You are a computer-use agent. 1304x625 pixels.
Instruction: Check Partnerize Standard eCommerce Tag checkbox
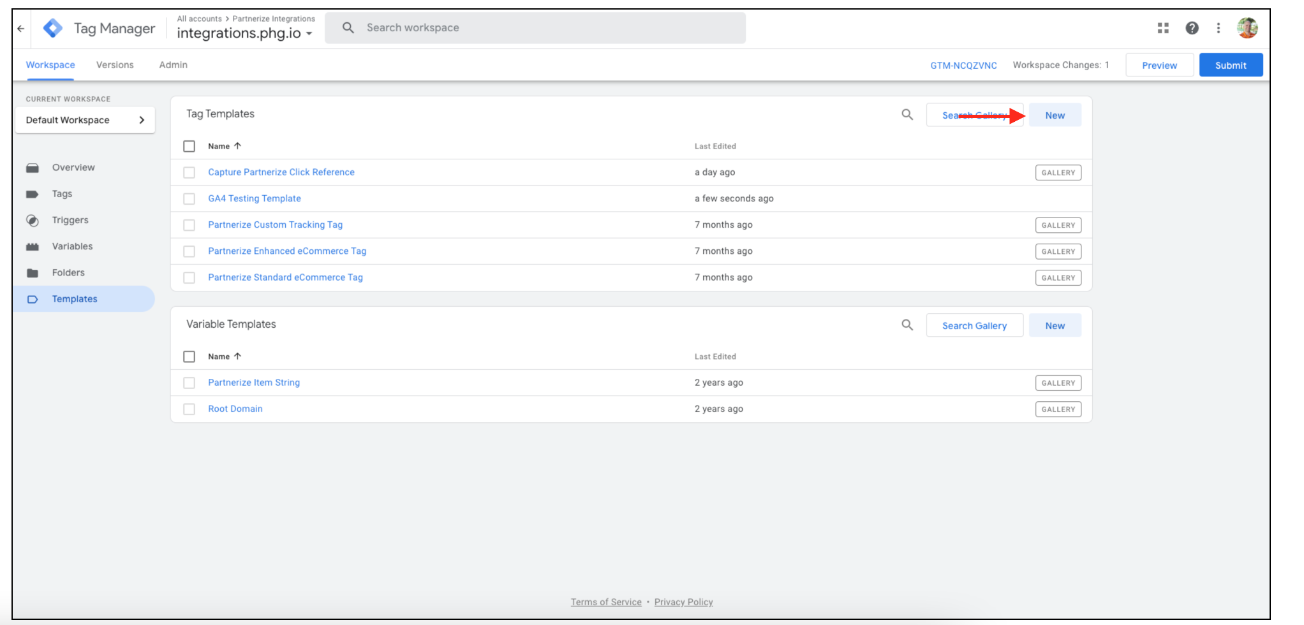click(x=189, y=277)
